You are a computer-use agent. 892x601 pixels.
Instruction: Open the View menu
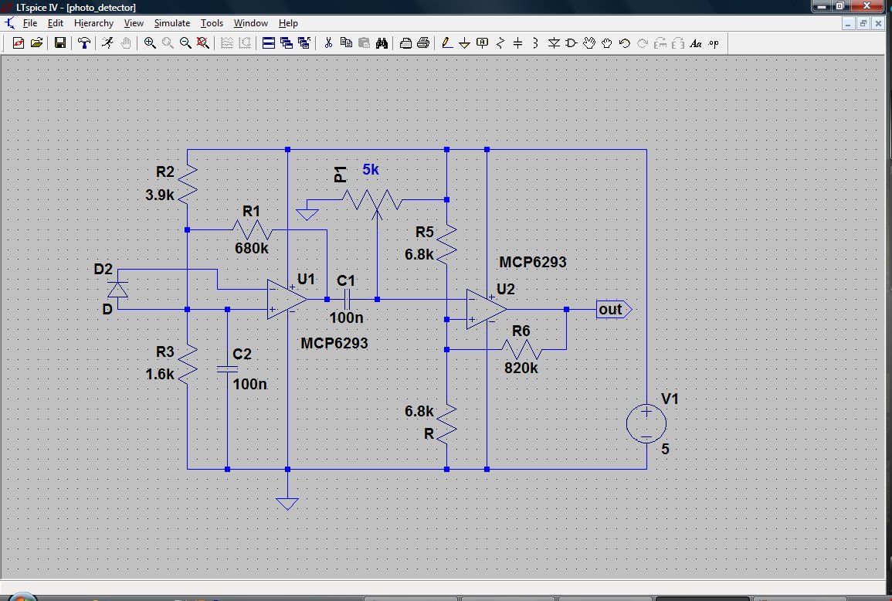[x=134, y=22]
